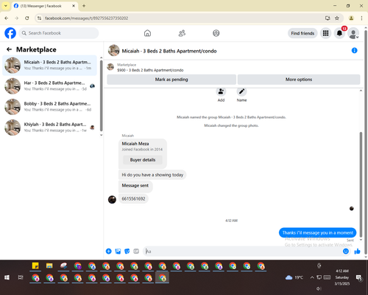Open the Chrome three-dot menu
This screenshot has height=295, width=368.
pyautogui.click(x=361, y=18)
